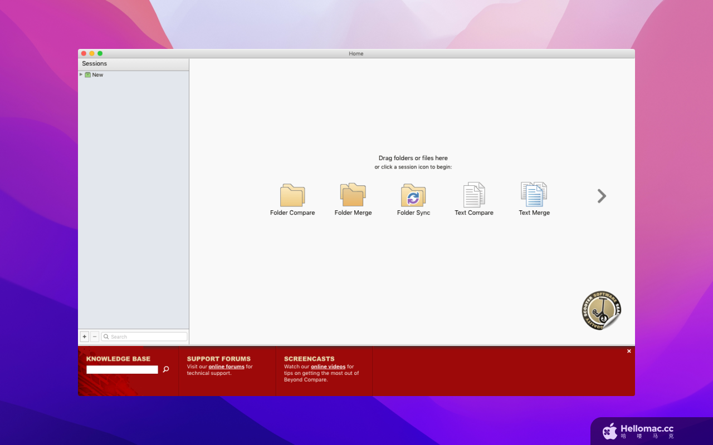713x445 pixels.
Task: Maximize the Home window with green button
Action: [100, 53]
